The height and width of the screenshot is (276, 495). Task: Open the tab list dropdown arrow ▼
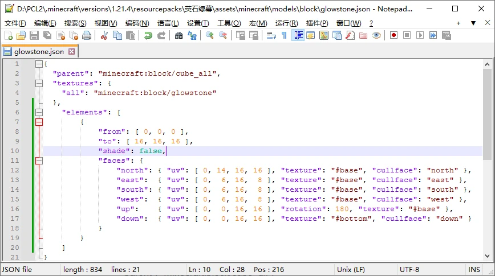coord(473,23)
